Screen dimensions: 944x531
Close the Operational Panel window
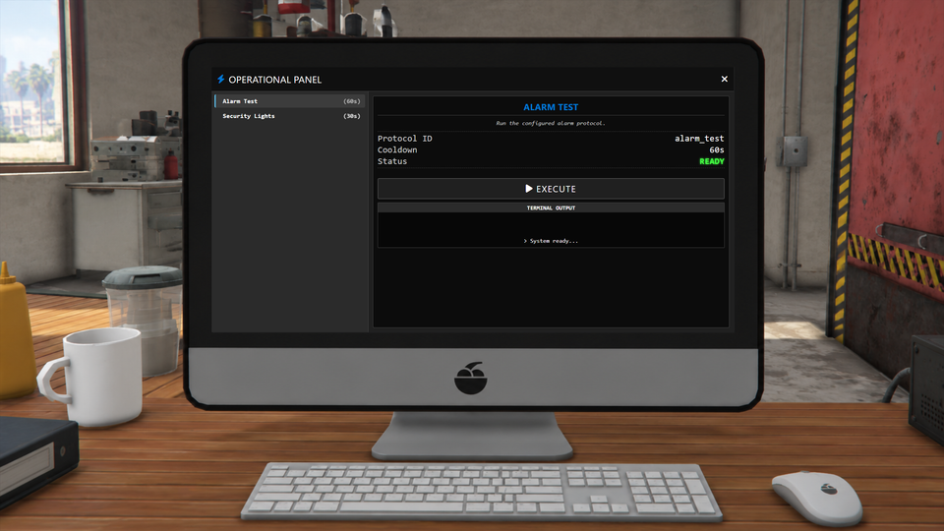coord(725,79)
